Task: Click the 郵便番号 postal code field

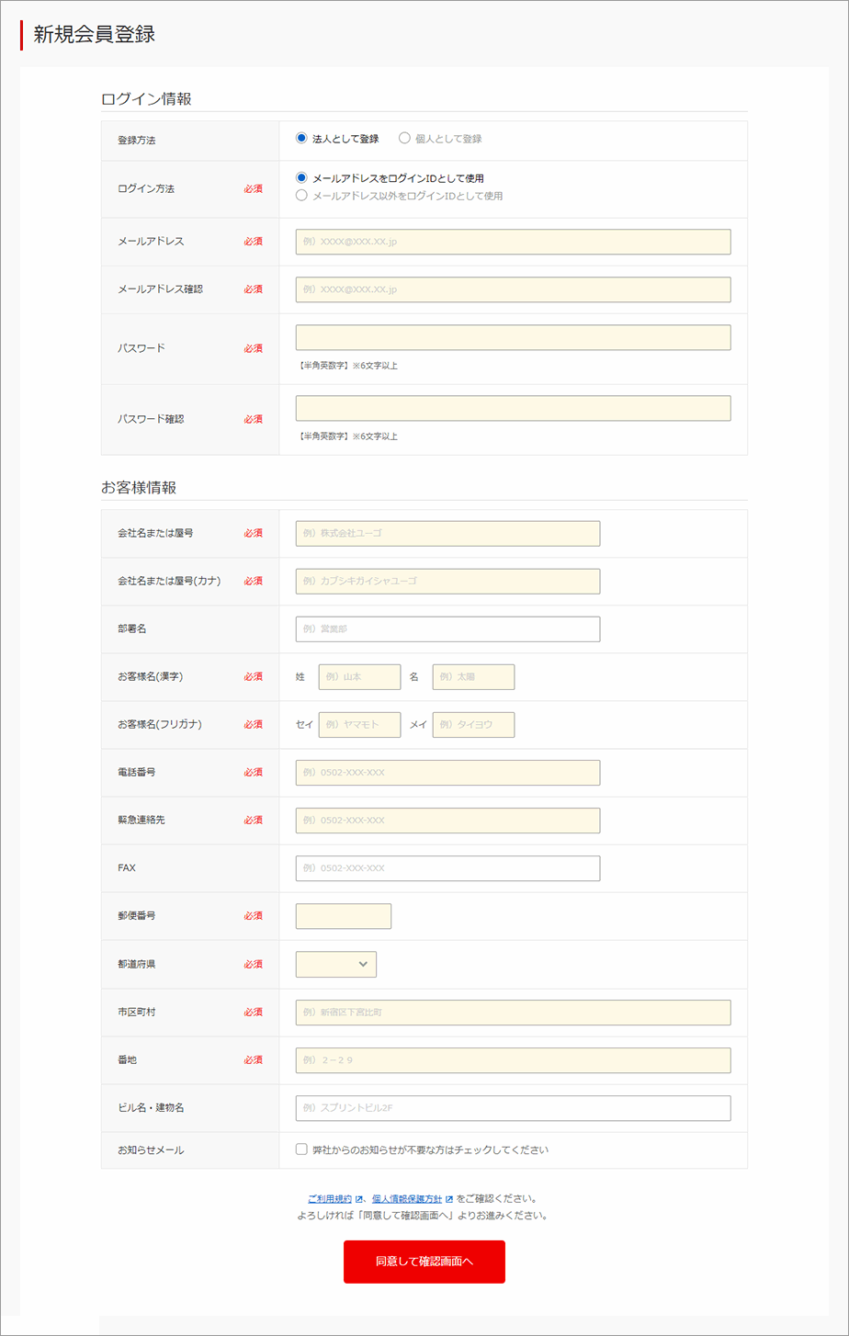Action: pos(343,916)
